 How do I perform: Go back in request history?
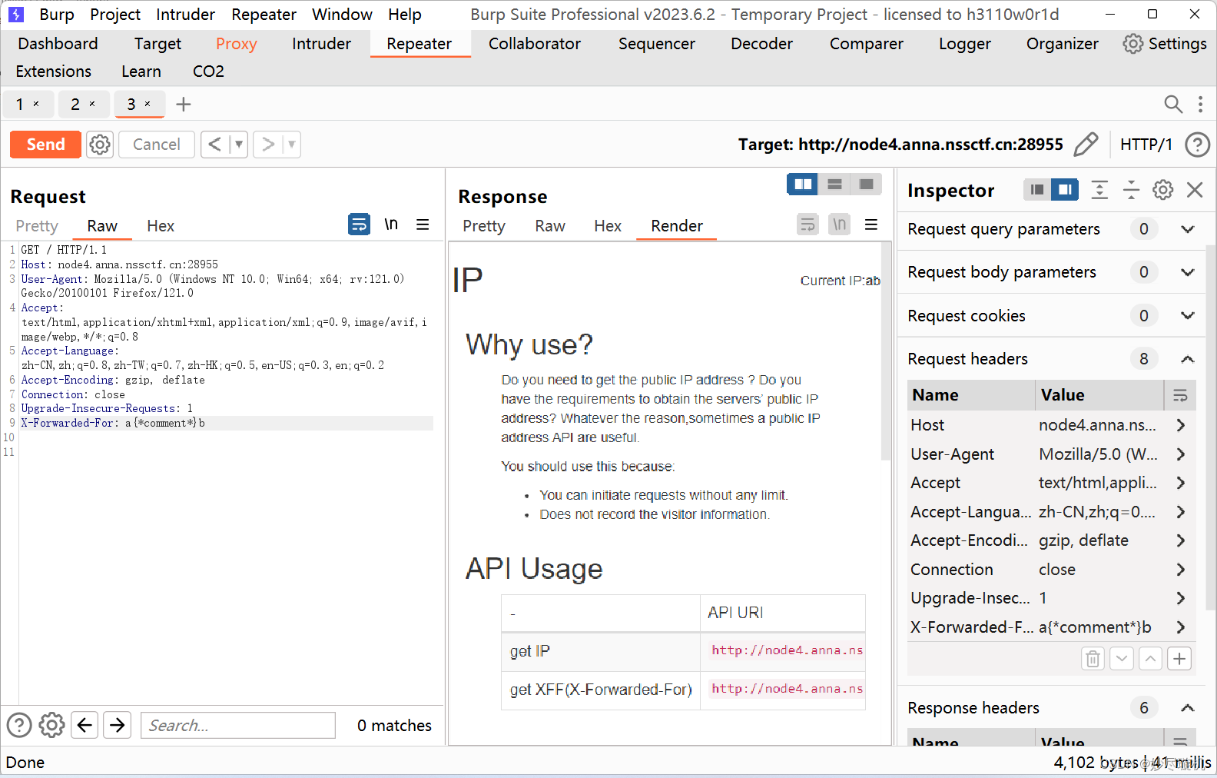coord(215,145)
